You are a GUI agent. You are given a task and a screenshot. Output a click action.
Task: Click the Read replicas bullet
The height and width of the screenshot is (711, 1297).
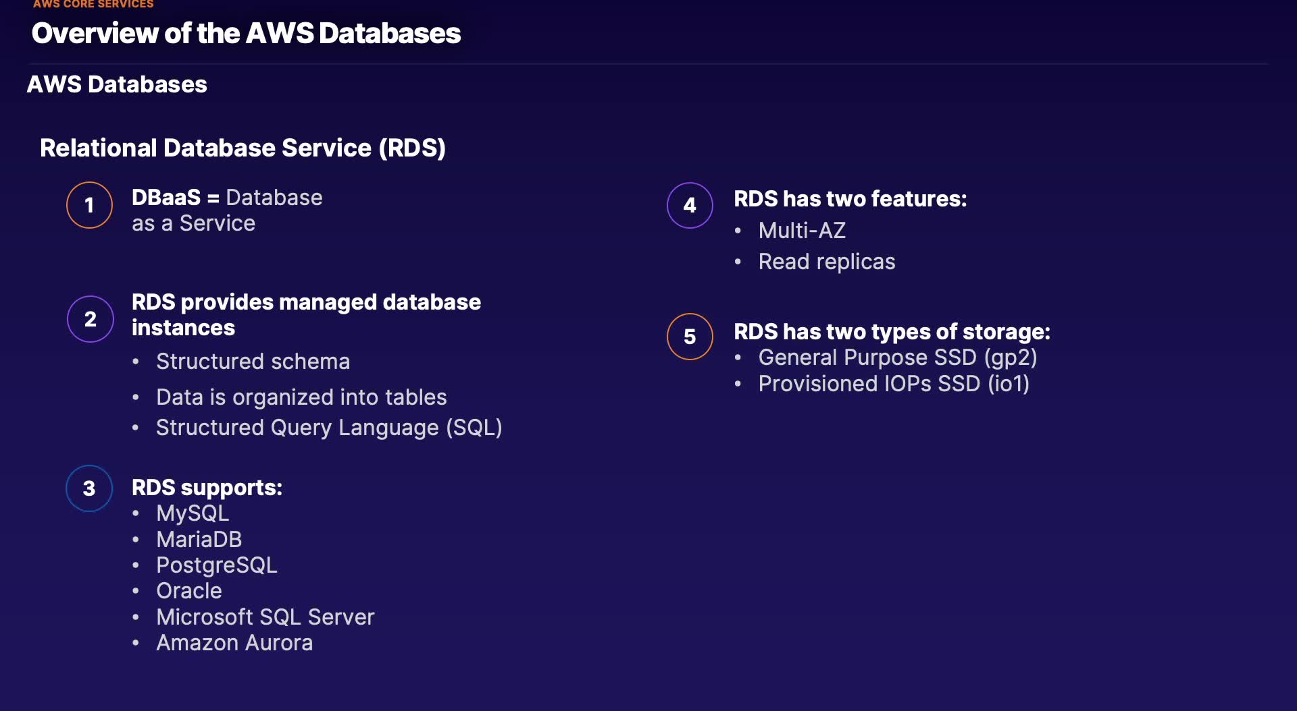coord(826,262)
